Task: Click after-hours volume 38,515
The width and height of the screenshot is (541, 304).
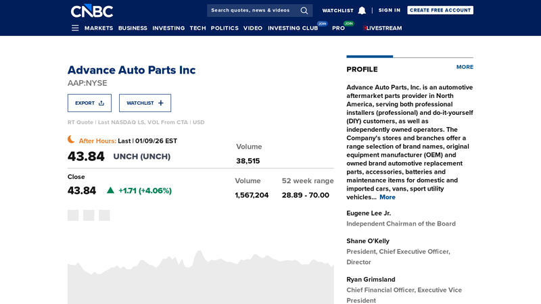Action: (248, 161)
